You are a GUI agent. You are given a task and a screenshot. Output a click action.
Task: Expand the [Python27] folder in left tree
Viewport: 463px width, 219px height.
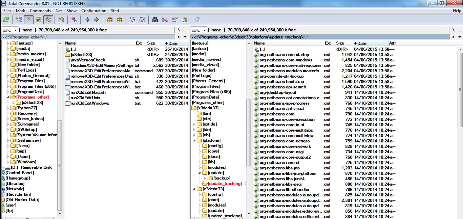[x=8, y=108]
